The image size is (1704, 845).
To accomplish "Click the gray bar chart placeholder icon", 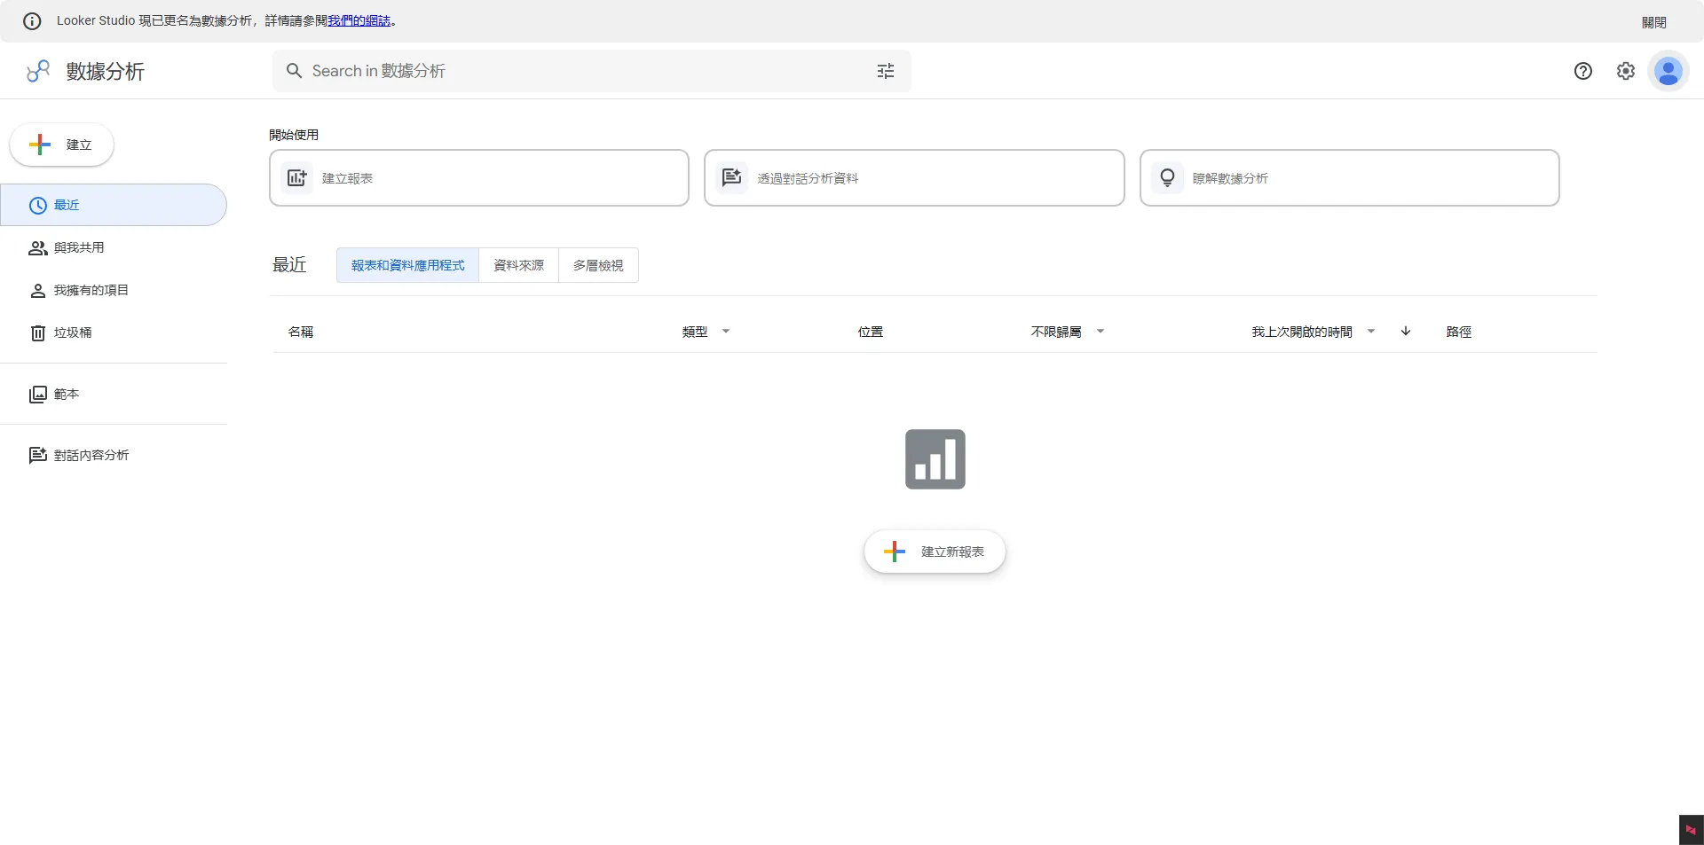I will tap(935, 459).
